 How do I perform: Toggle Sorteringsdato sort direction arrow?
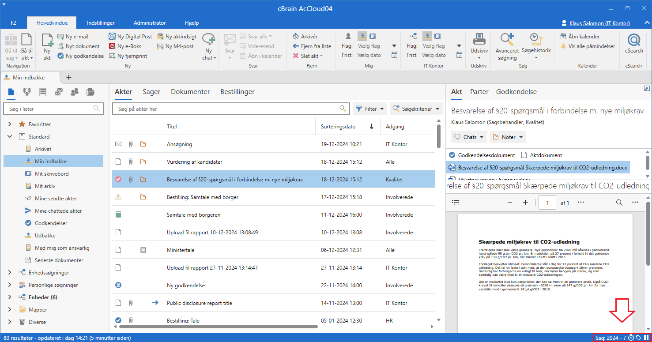point(372,127)
